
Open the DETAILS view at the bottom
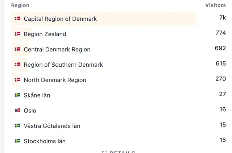119,152
